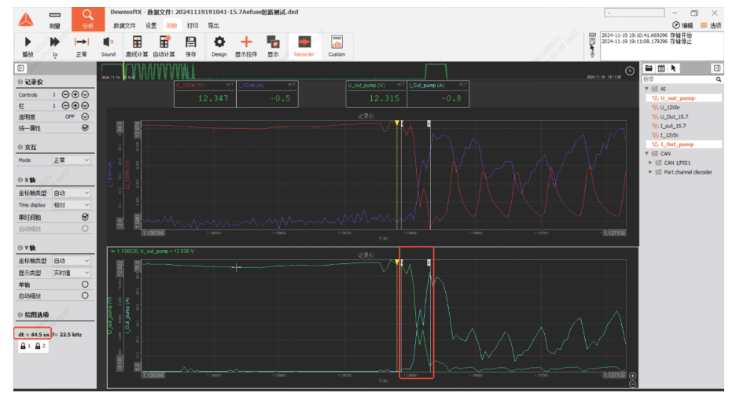Image resolution: width=736 pixels, height=400 pixels.
Task: Expand the CAN 1/PIS1 node
Action: tap(650, 163)
